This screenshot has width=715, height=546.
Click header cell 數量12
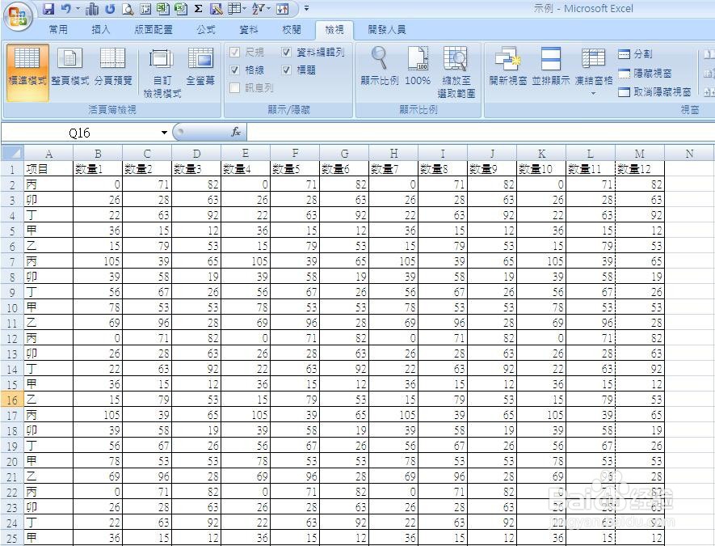(640, 169)
